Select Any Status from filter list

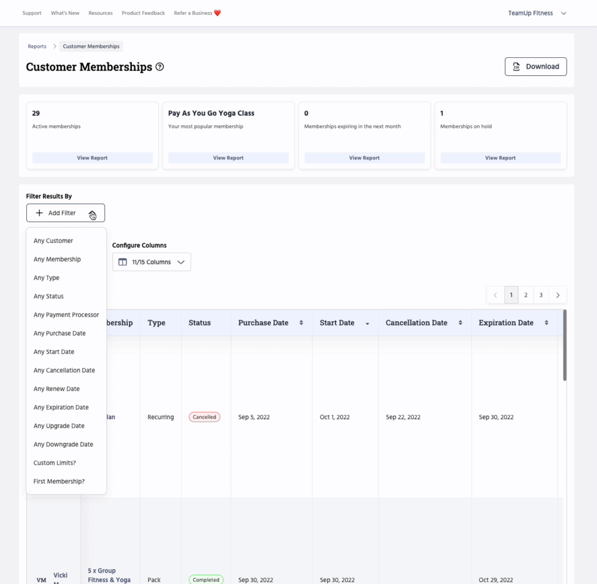click(x=48, y=296)
